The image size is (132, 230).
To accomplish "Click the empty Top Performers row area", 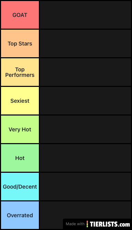I will (85, 72).
